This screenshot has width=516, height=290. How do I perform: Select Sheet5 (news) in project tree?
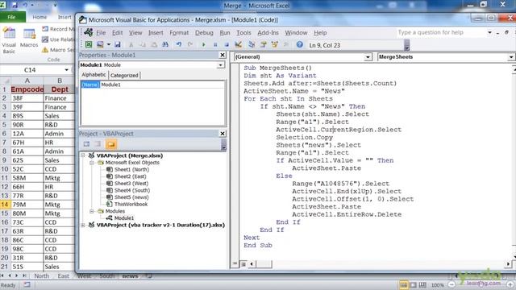(131, 197)
